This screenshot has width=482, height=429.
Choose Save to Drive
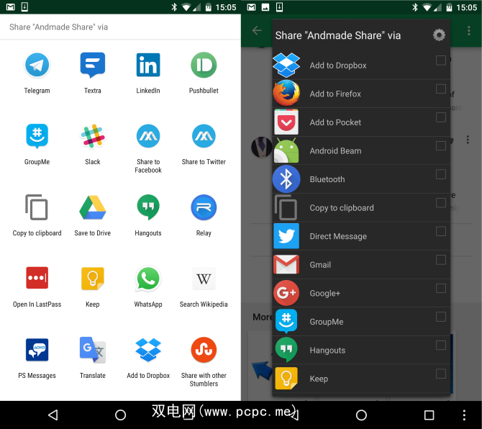(x=93, y=207)
